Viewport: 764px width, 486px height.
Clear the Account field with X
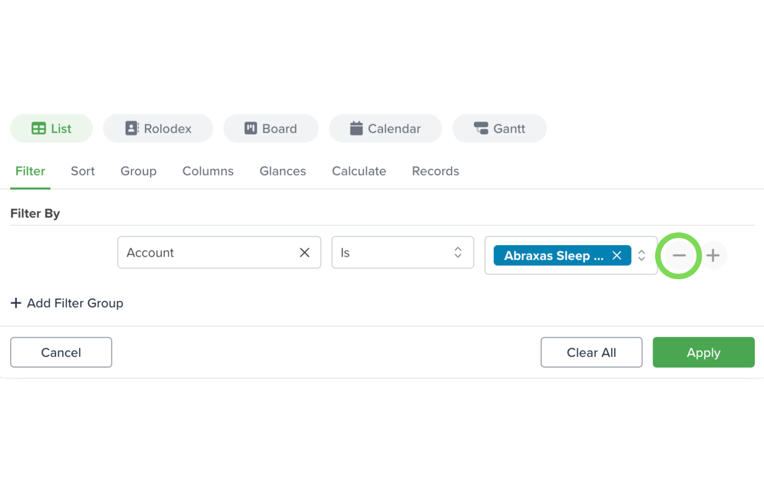304,253
